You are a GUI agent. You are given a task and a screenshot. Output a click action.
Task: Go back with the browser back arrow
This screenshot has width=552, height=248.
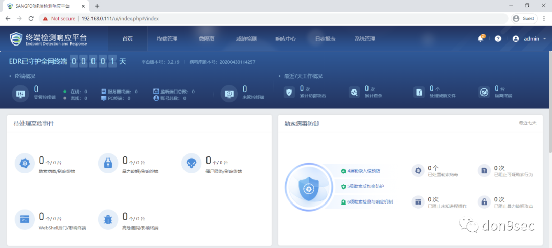tap(8, 19)
